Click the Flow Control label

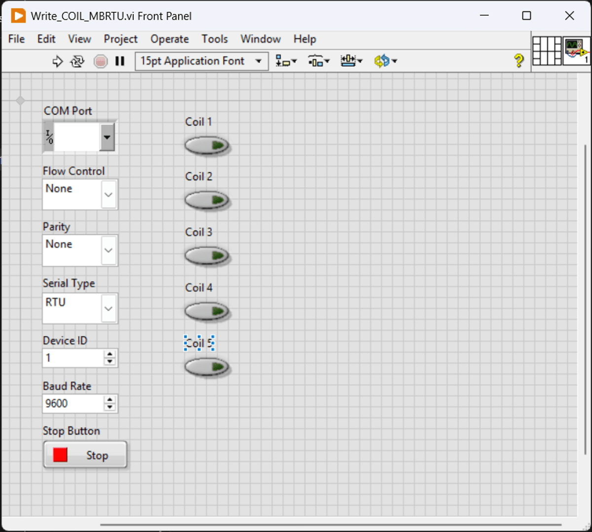click(x=74, y=171)
